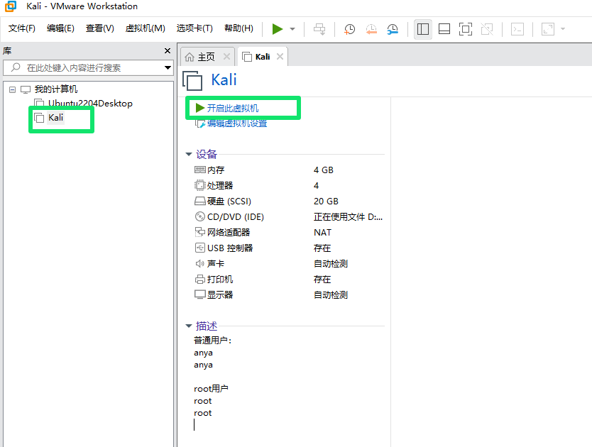Click the take snapshot clock icon
Image resolution: width=592 pixels, height=447 pixels.
[350, 29]
